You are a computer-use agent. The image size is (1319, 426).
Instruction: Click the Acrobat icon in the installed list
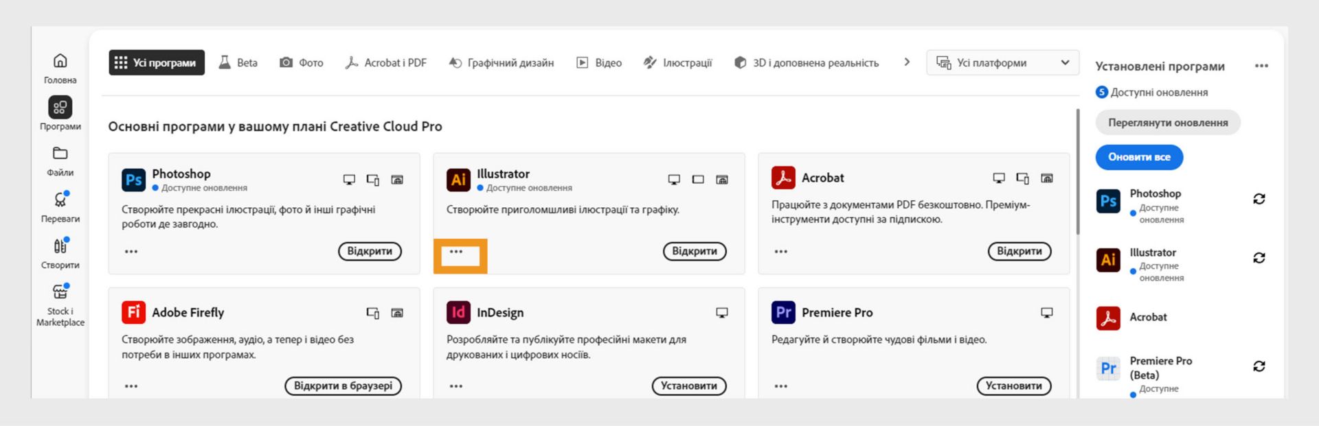coord(1108,318)
